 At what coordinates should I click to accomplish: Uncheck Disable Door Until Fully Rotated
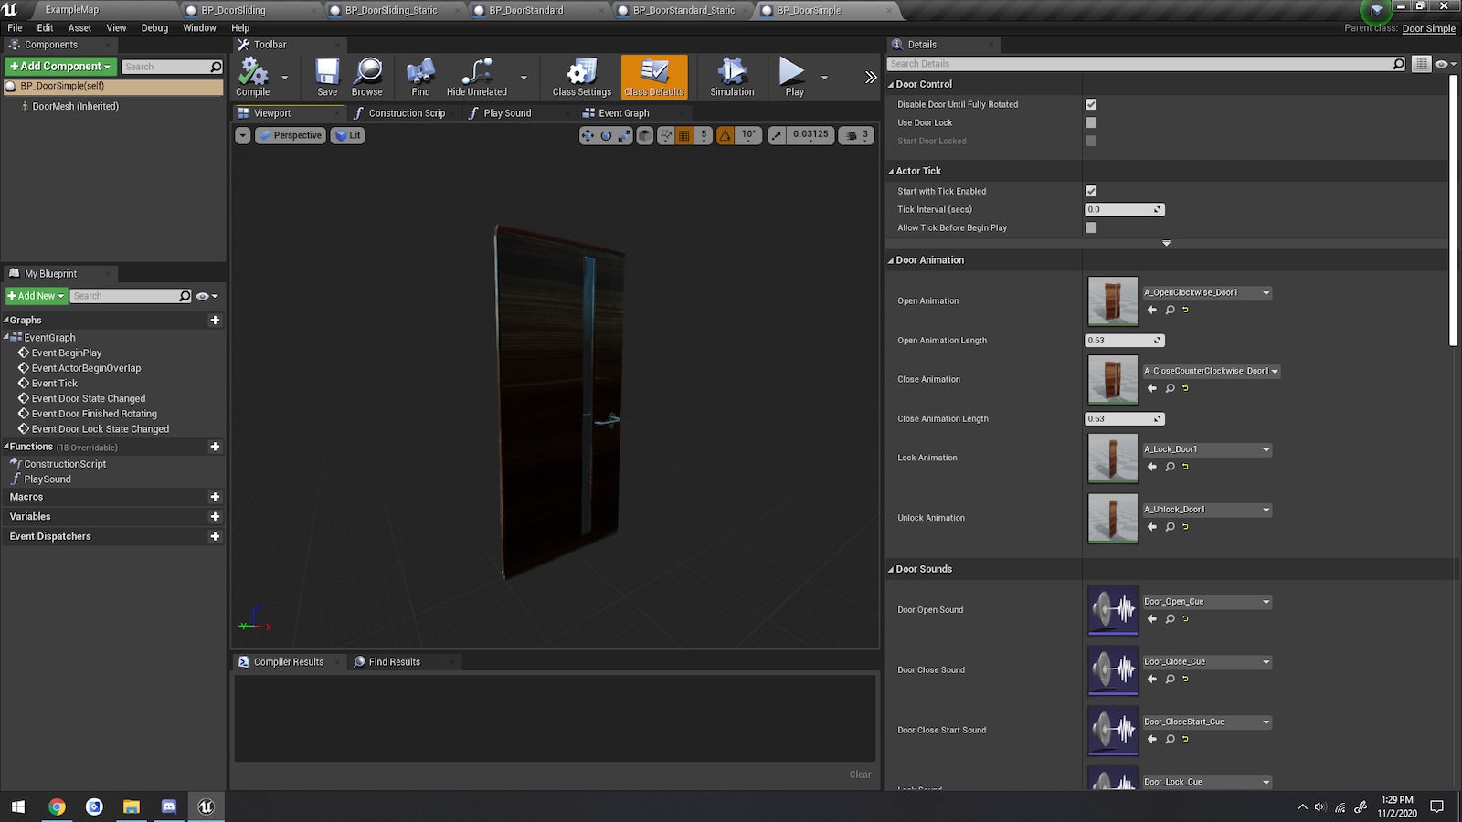click(x=1091, y=104)
